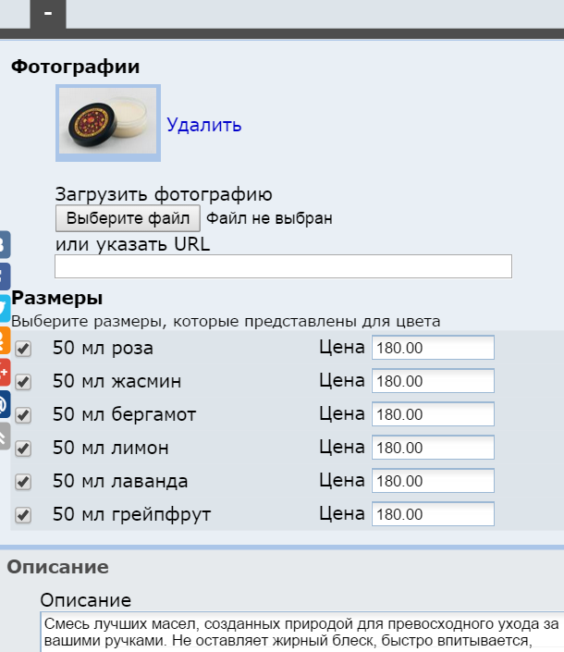This screenshot has height=652, width=564.
Task: Uncheck the 50 мл роза checkbox
Action: (x=23, y=349)
